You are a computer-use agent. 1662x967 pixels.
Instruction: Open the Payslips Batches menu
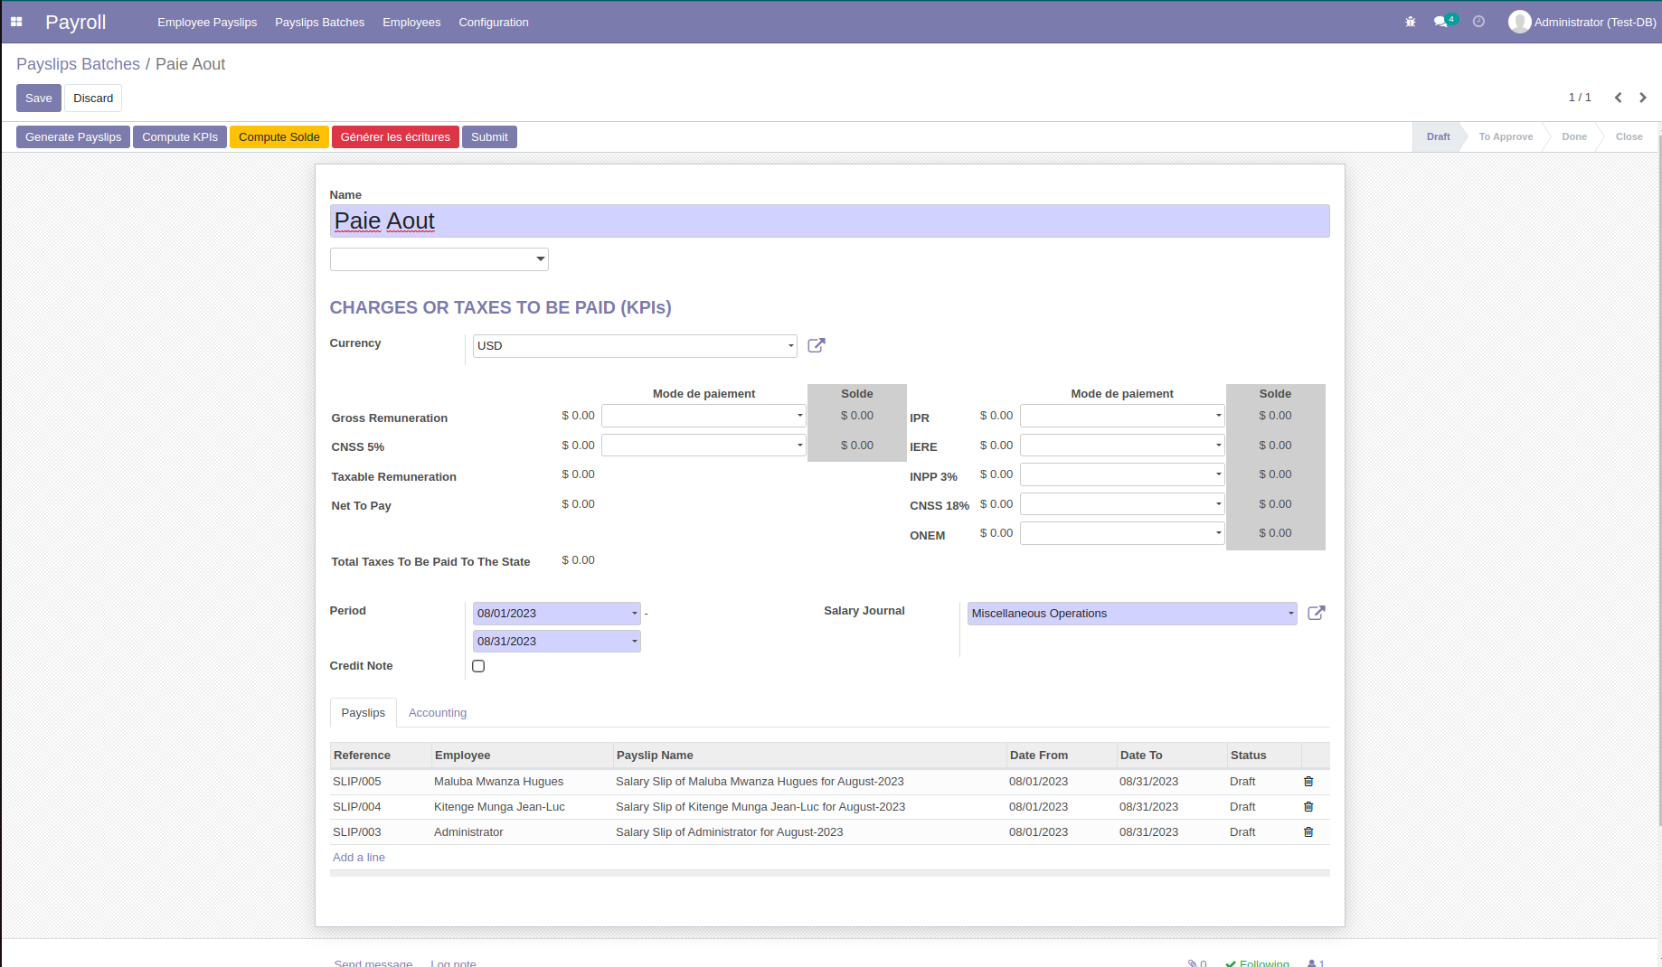[319, 22]
